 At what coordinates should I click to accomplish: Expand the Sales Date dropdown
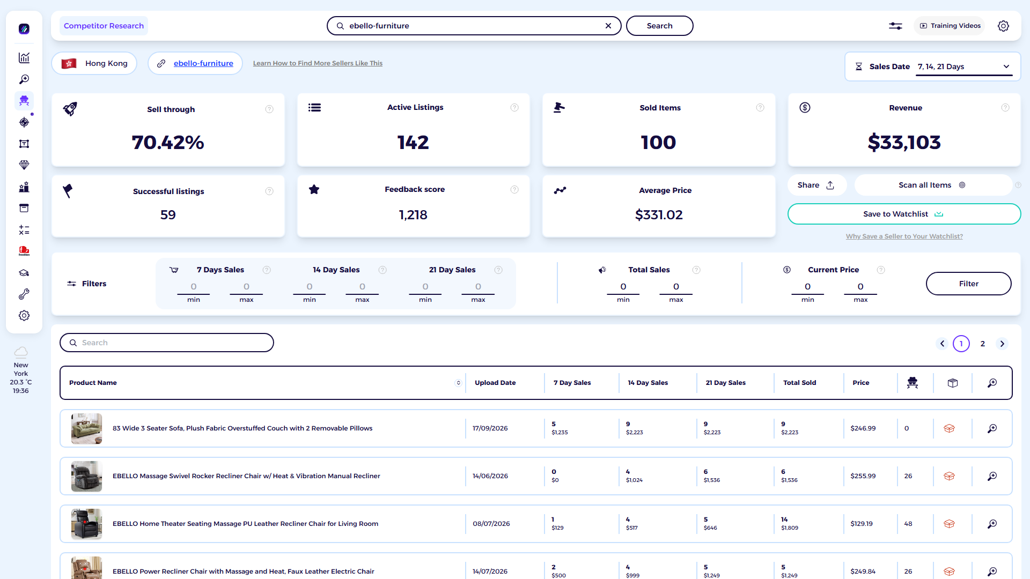pos(964,66)
